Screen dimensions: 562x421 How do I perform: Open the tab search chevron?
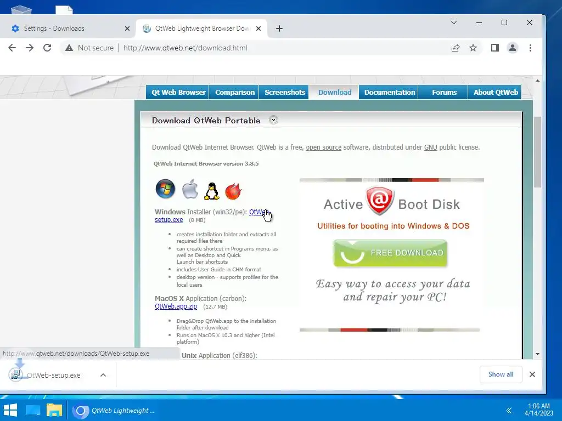point(454,22)
